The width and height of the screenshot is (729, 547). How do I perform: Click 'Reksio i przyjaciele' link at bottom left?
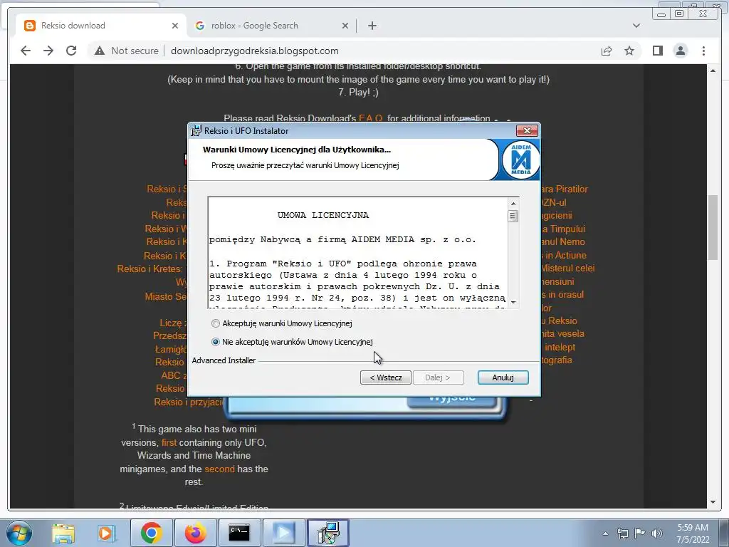tap(188, 402)
